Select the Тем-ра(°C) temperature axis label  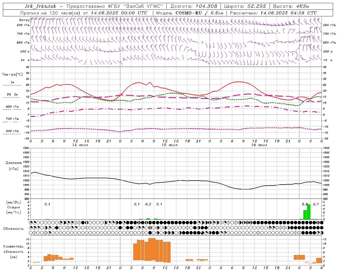point(12,75)
